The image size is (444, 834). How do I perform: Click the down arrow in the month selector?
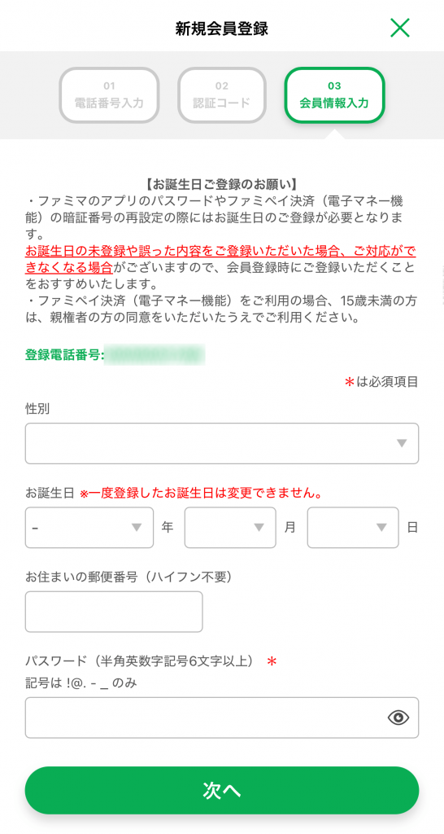coord(259,528)
